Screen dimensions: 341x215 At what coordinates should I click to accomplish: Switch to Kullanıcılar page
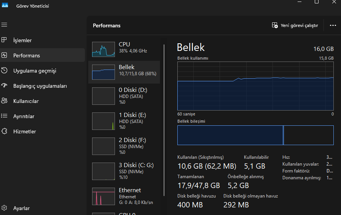point(42,101)
